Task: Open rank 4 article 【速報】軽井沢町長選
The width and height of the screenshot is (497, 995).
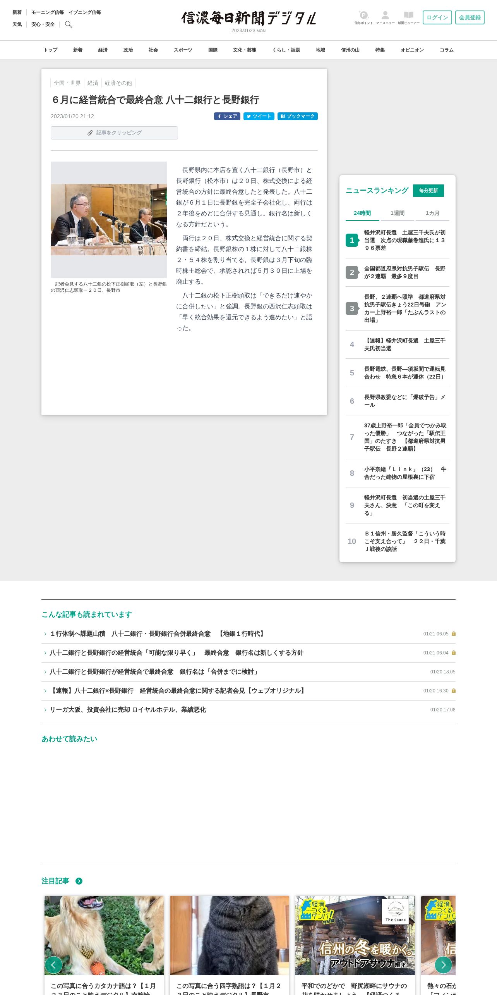Action: click(x=398, y=344)
